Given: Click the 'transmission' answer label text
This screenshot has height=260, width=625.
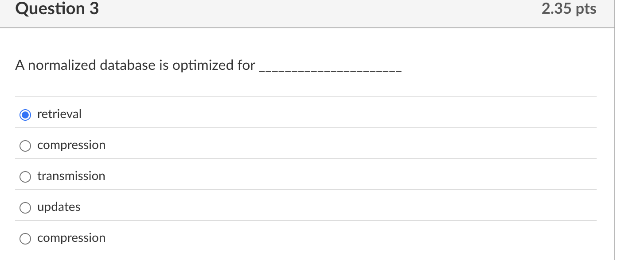Looking at the screenshot, I should click(71, 176).
